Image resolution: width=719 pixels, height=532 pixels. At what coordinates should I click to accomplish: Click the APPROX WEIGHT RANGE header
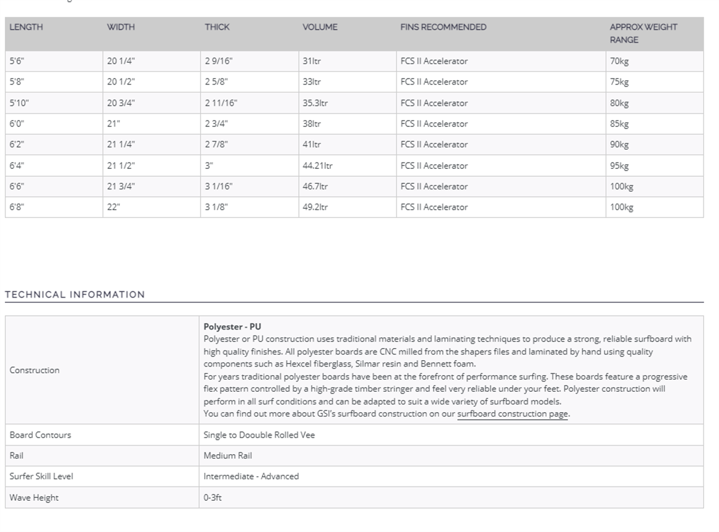643,34
